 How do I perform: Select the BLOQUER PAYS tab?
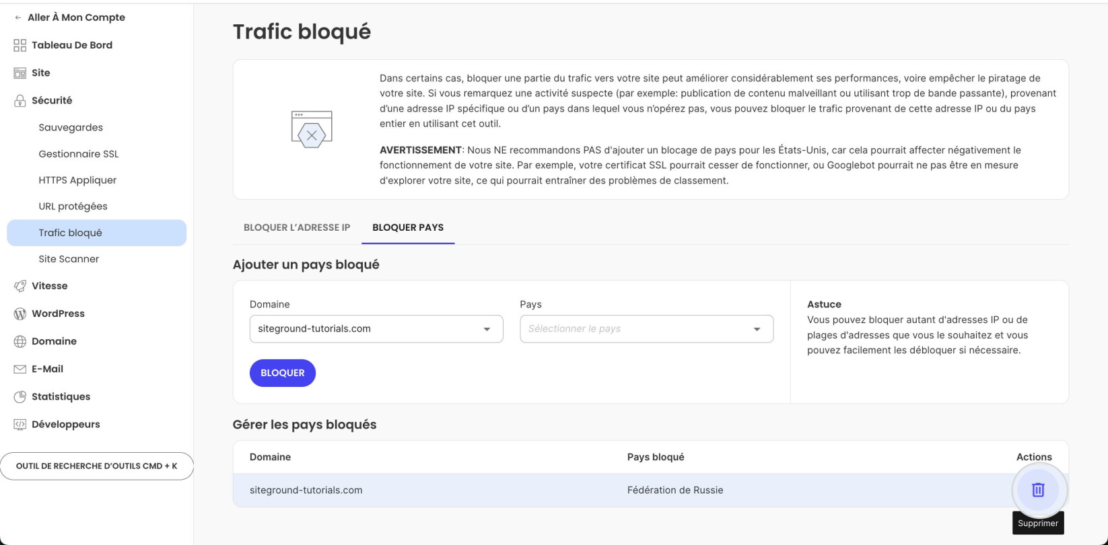[x=408, y=227]
